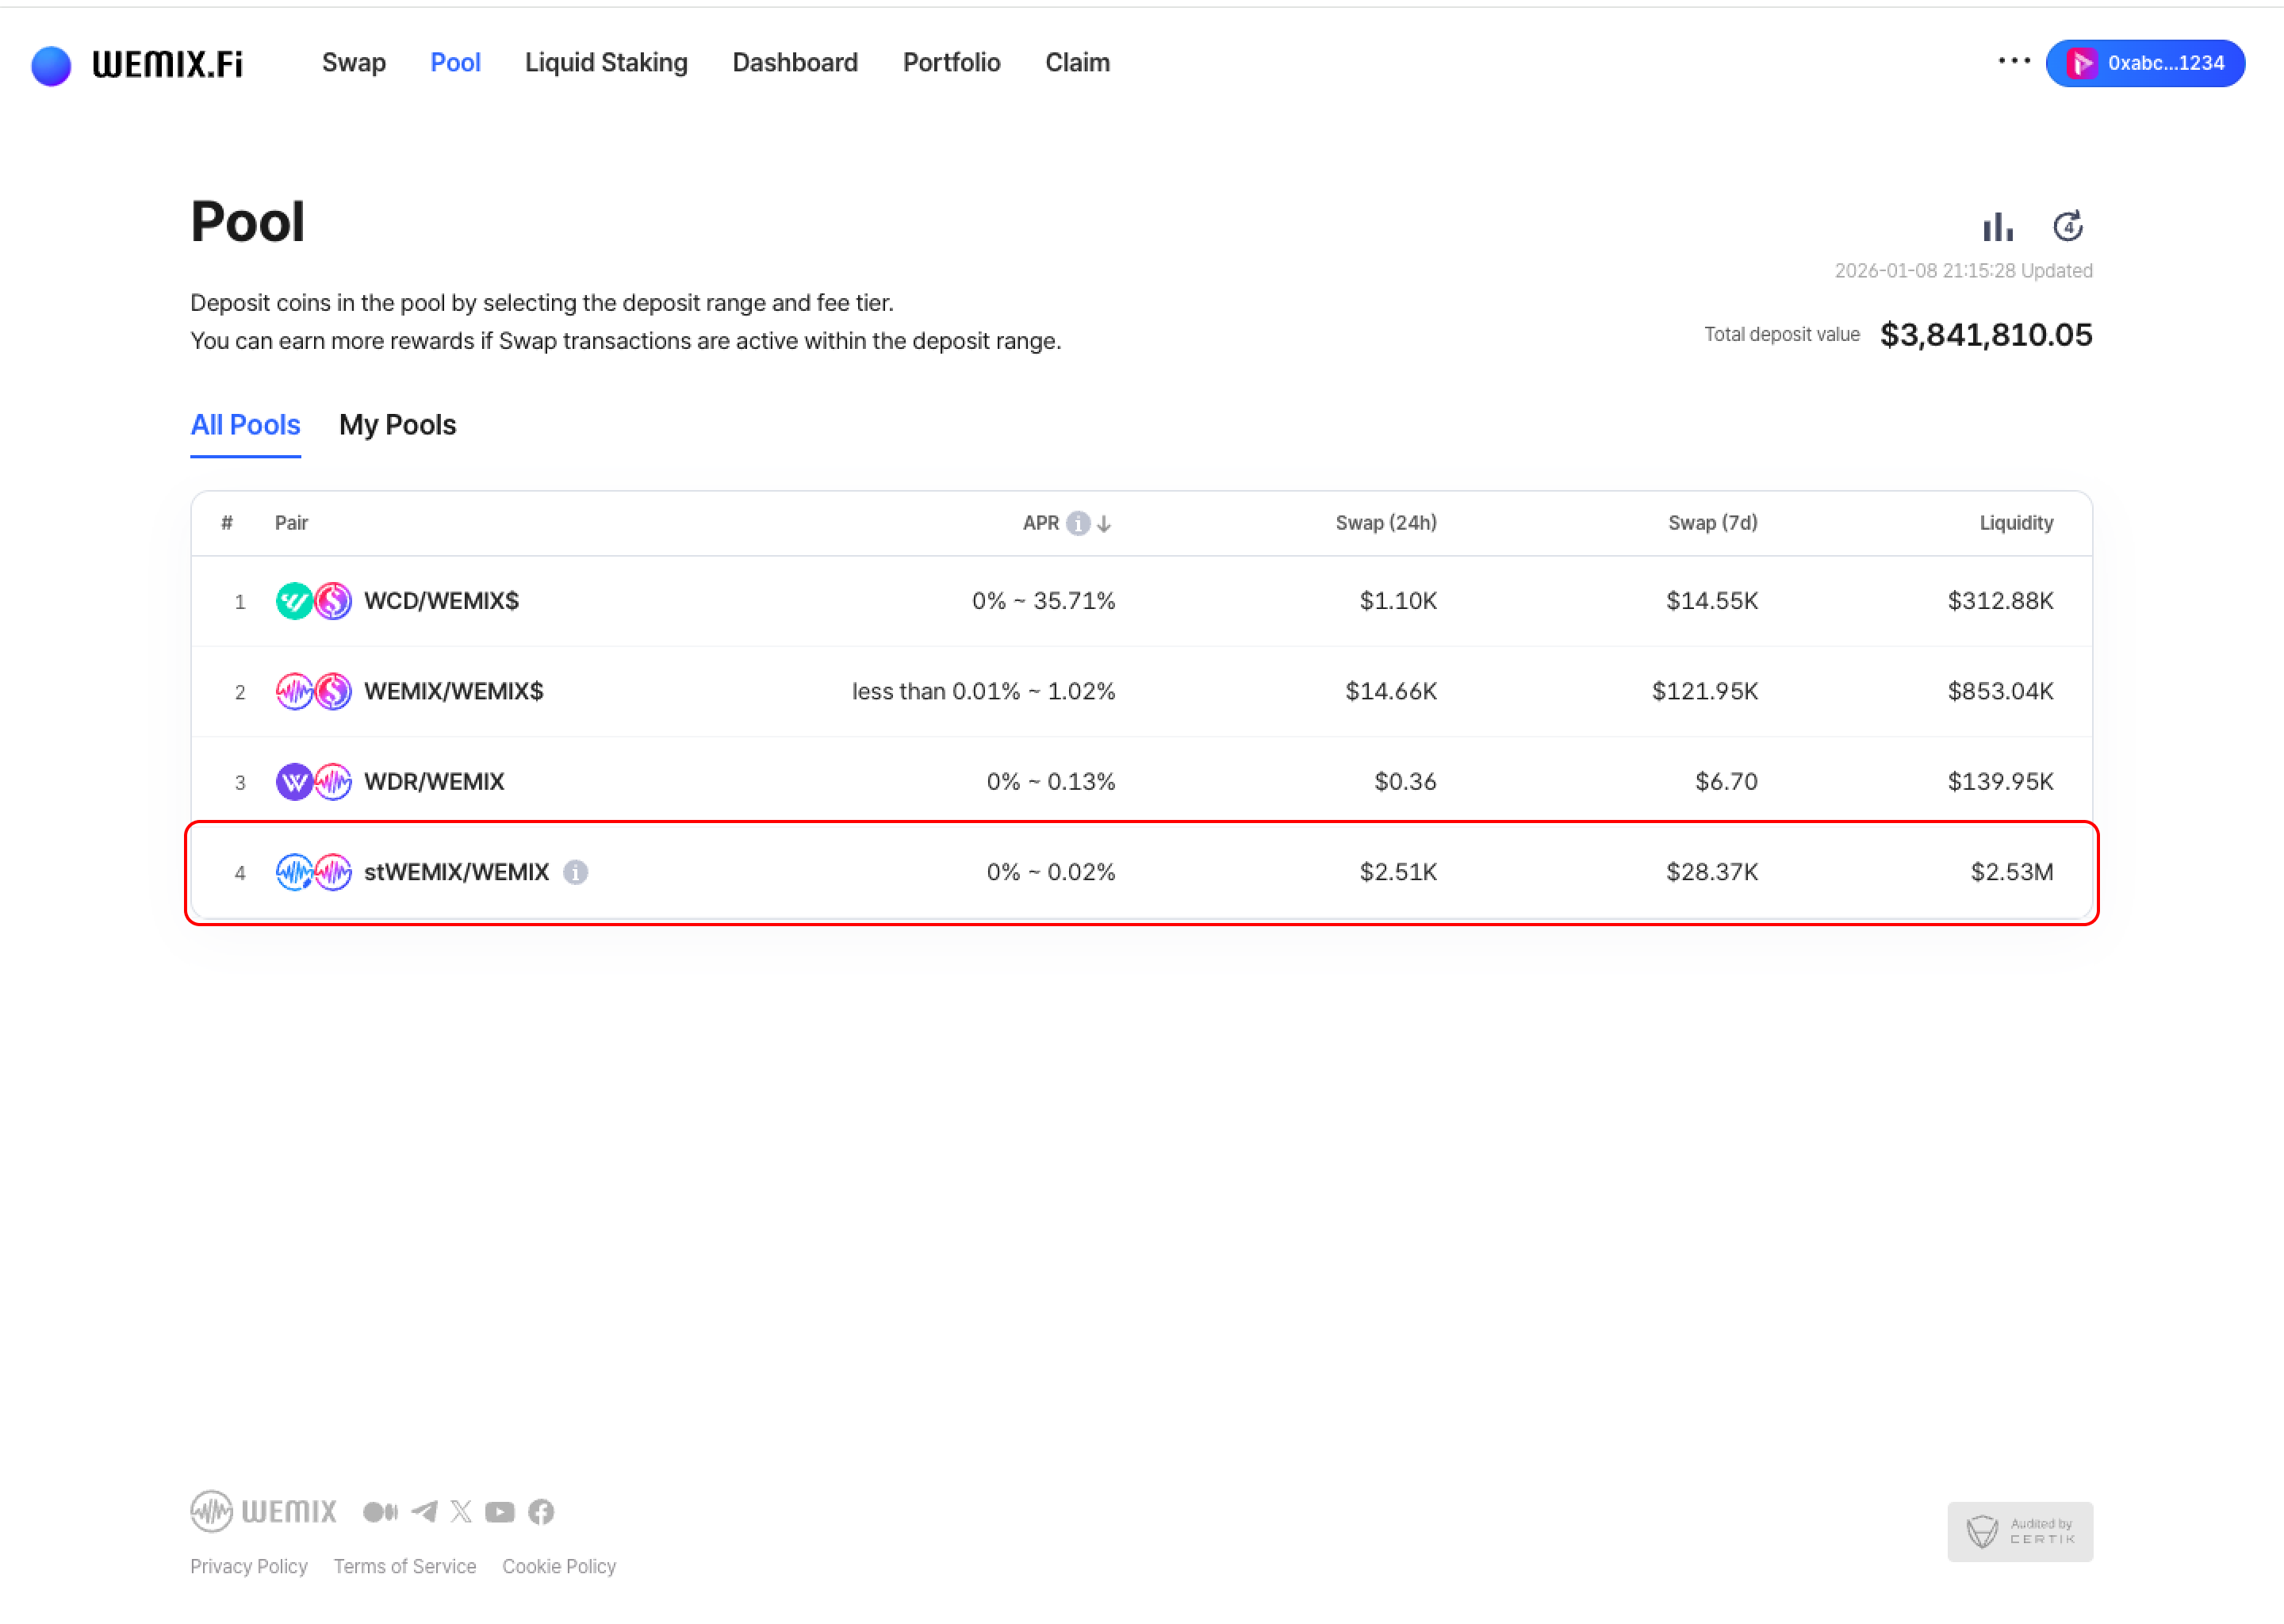Go to Liquid Staking in navigation
The image size is (2284, 1624).
606,63
